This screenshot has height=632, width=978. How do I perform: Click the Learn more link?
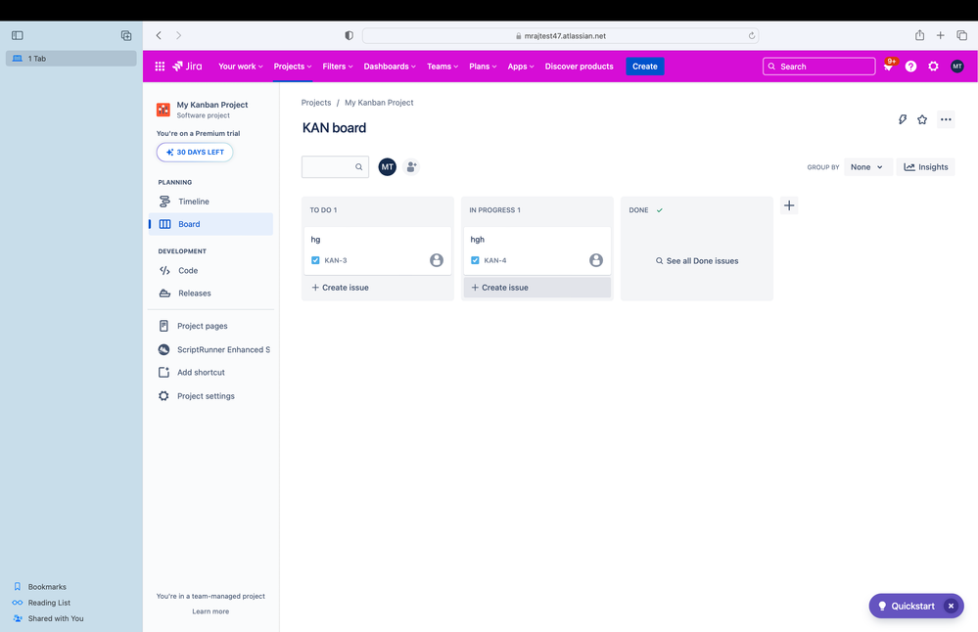(210, 611)
